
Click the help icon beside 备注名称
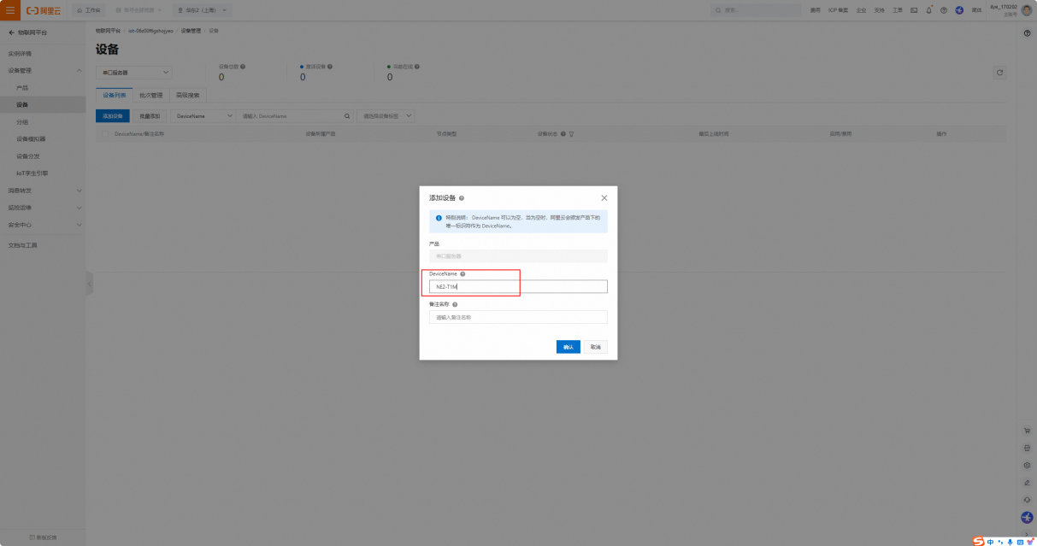455,304
